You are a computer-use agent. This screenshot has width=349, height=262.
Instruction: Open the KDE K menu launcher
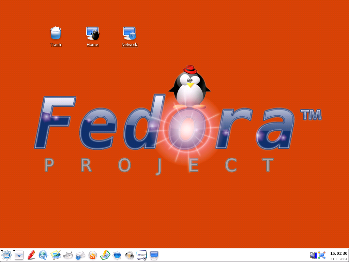(x=6, y=255)
